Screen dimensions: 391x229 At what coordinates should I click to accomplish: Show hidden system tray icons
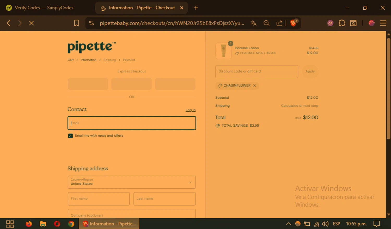tap(288, 224)
